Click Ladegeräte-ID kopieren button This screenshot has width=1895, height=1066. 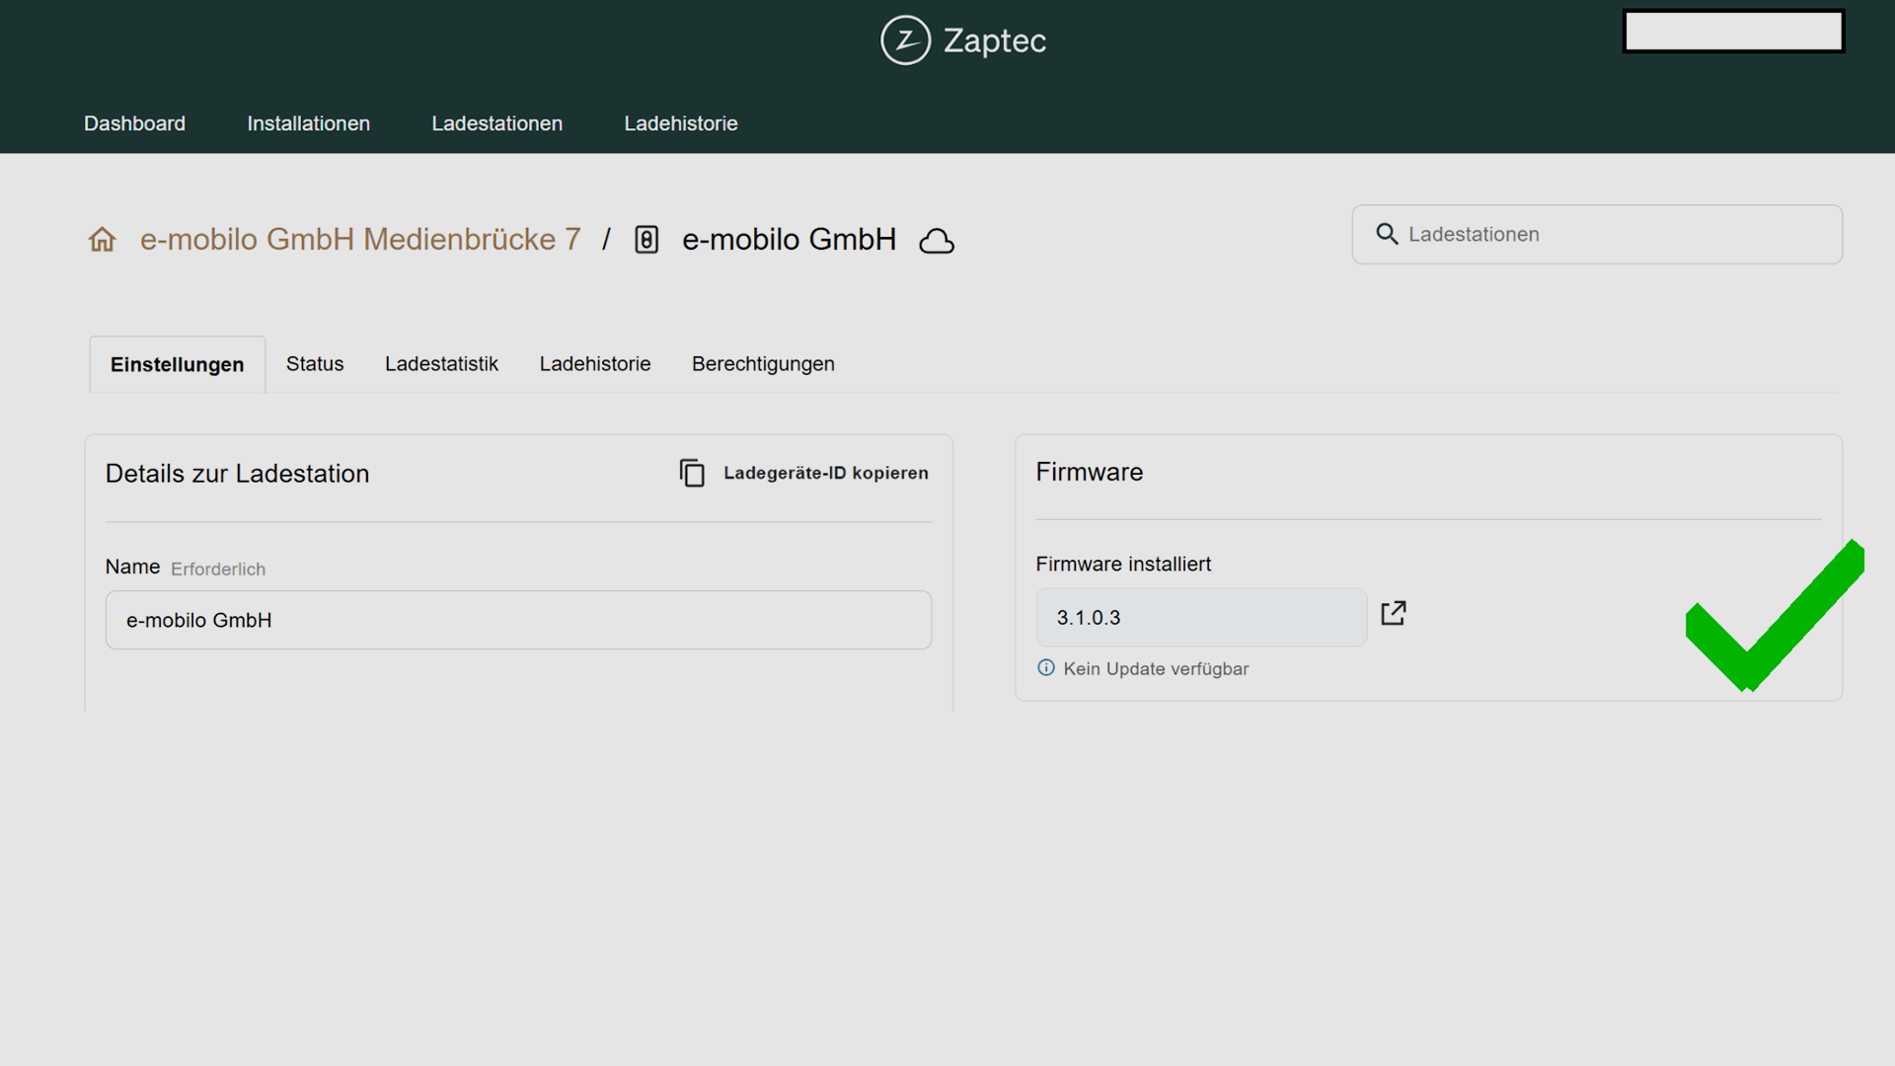(x=804, y=474)
